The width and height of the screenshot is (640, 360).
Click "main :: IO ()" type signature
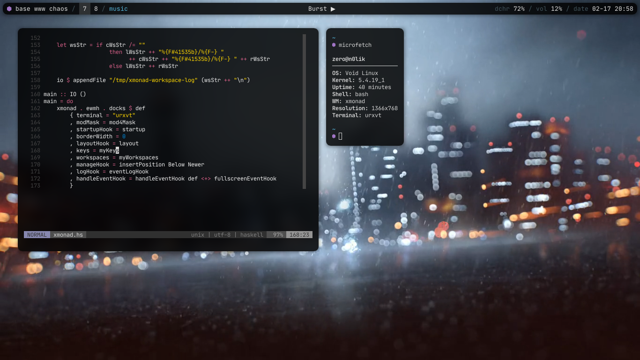pos(65,94)
